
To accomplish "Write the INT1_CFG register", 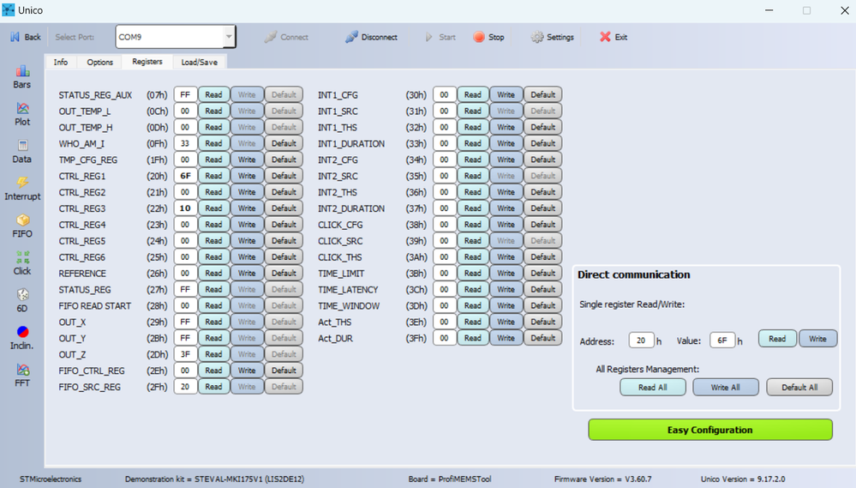I will point(506,94).
